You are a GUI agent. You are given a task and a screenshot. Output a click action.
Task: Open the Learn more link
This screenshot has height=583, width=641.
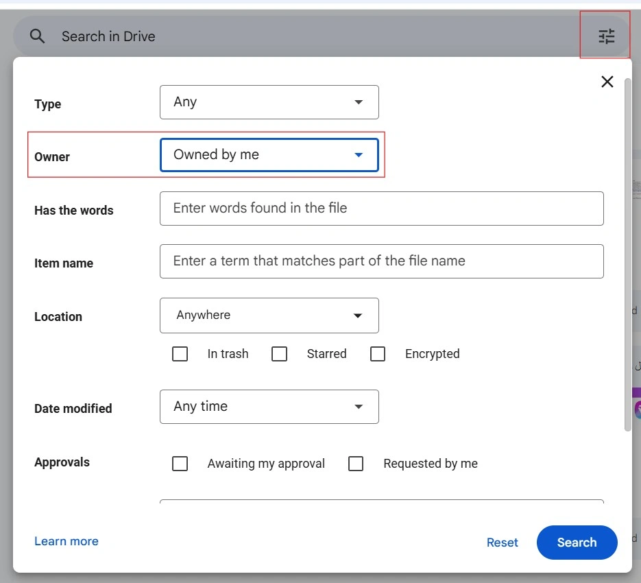pyautogui.click(x=66, y=541)
